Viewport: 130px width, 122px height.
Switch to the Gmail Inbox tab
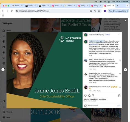pos(17,6)
